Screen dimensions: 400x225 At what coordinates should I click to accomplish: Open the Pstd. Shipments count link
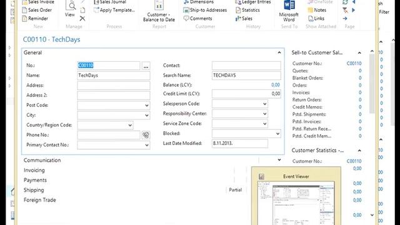(360, 114)
